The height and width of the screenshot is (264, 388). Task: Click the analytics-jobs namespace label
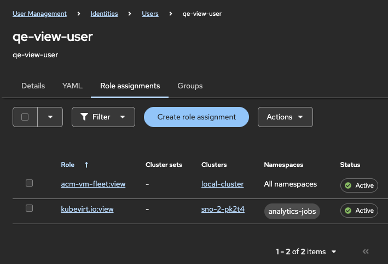click(x=292, y=212)
